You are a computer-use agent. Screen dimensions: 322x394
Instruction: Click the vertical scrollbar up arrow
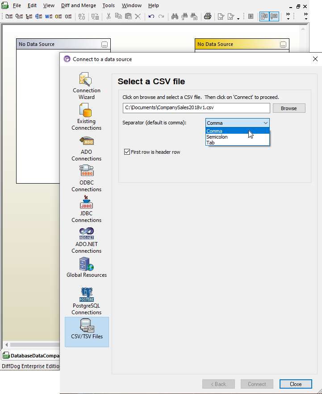pos(303,29)
